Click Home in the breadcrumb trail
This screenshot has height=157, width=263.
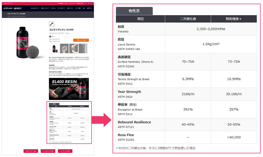9,16
